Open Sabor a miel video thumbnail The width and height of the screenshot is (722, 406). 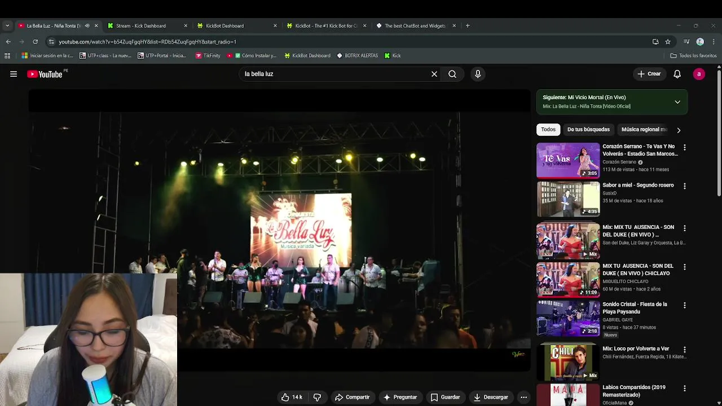pos(568,199)
